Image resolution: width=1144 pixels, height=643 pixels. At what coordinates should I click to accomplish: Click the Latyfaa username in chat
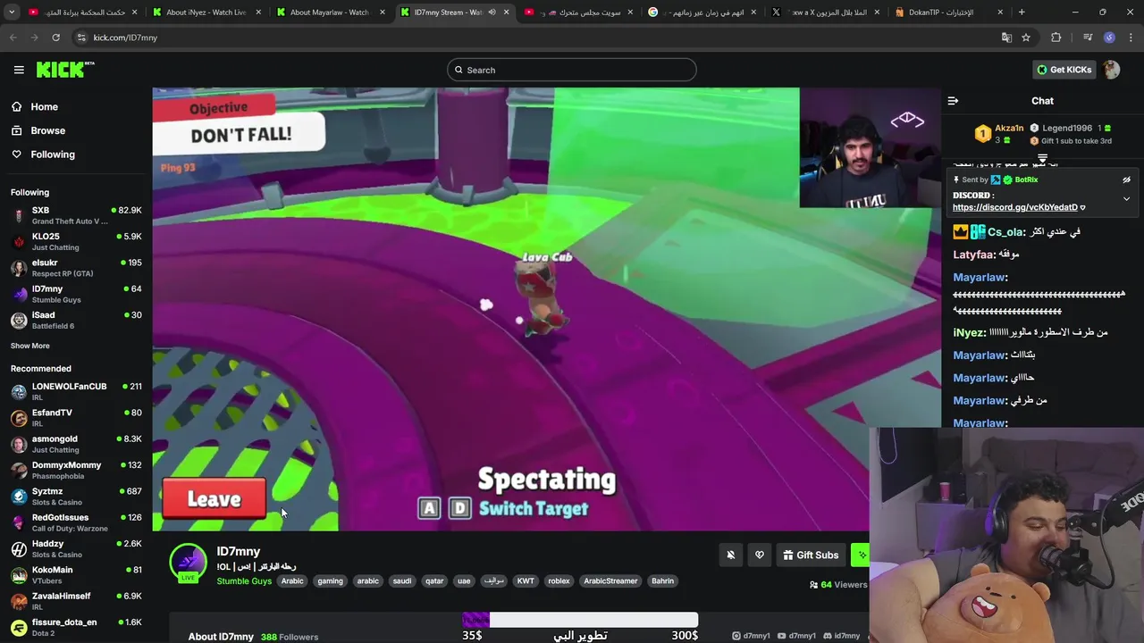[x=974, y=255]
